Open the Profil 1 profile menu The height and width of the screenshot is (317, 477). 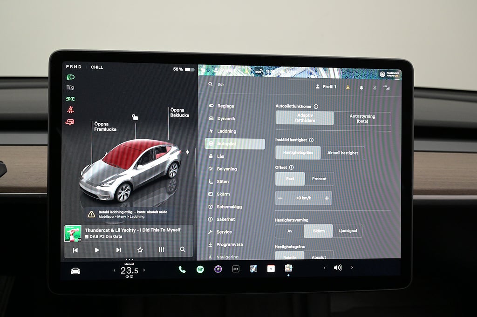pyautogui.click(x=326, y=87)
